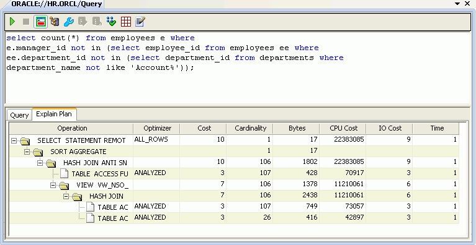Select the TABLE AC row with cardinality 107
This screenshot has height=245, width=476.
tap(234, 207)
